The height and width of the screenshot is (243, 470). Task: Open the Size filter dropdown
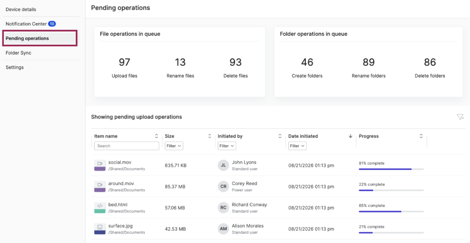point(174,146)
